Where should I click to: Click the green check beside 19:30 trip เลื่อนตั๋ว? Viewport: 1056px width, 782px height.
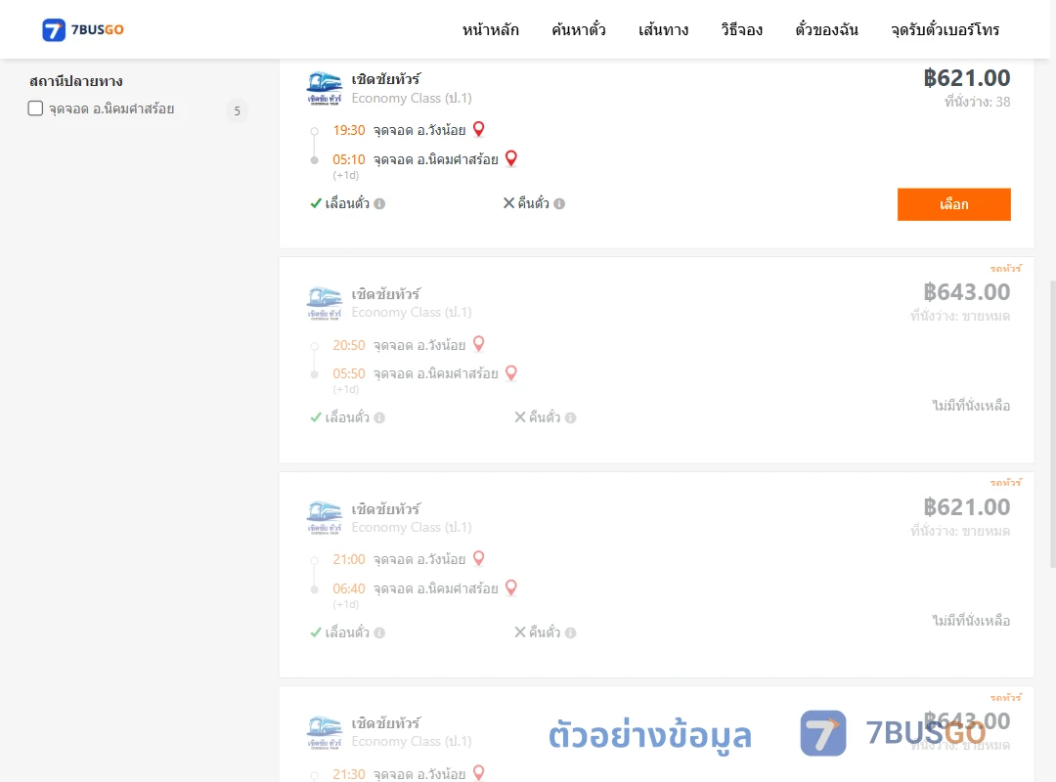tap(315, 203)
